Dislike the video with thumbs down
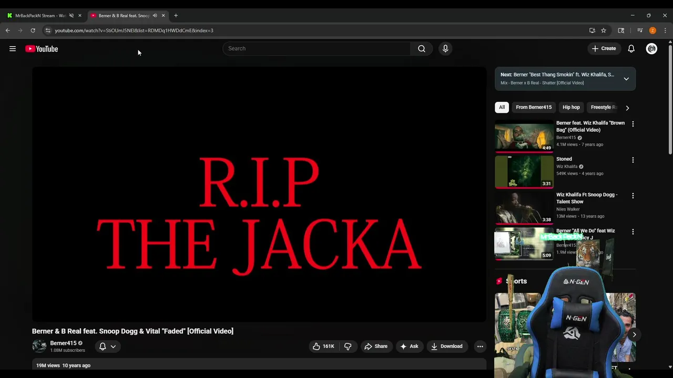 (348, 346)
